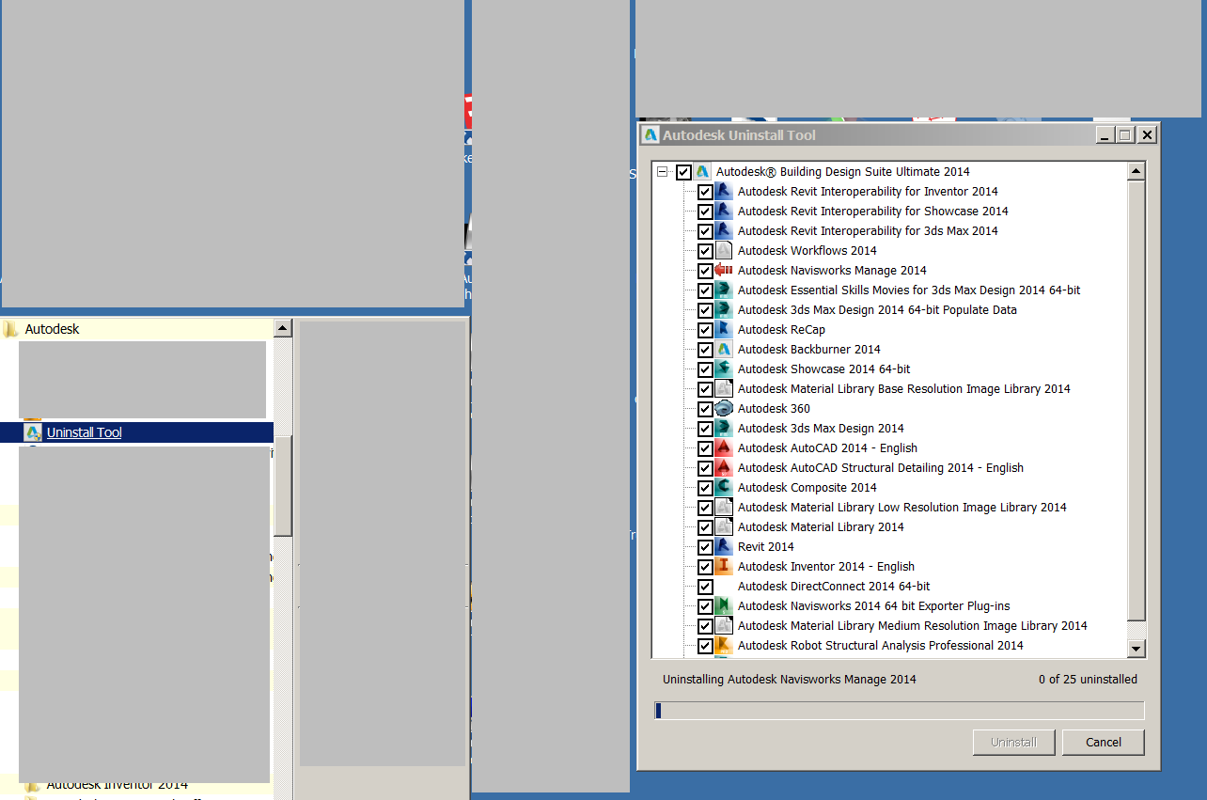Click the Revit 2014 icon
This screenshot has height=800, width=1207.
click(x=723, y=546)
